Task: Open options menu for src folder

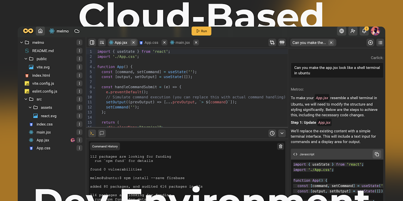Action: pos(79,99)
